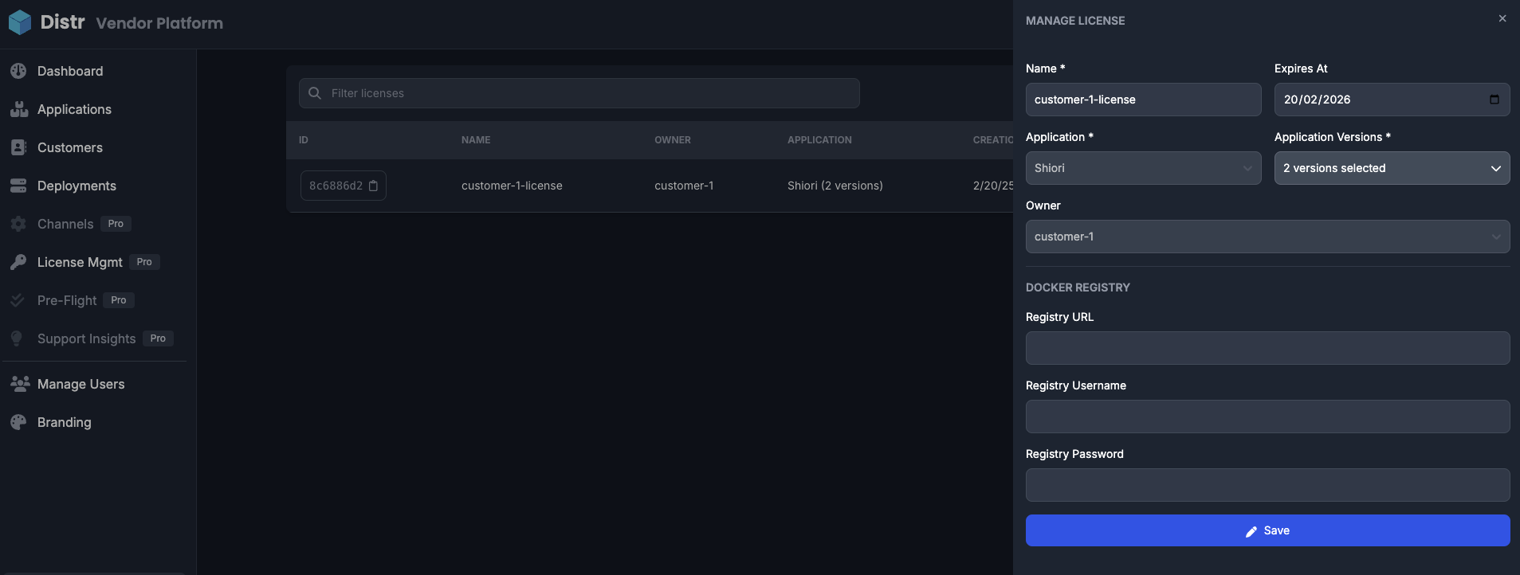The height and width of the screenshot is (575, 1520).
Task: Click the Support Insights lightbulb icon
Action: (x=17, y=338)
